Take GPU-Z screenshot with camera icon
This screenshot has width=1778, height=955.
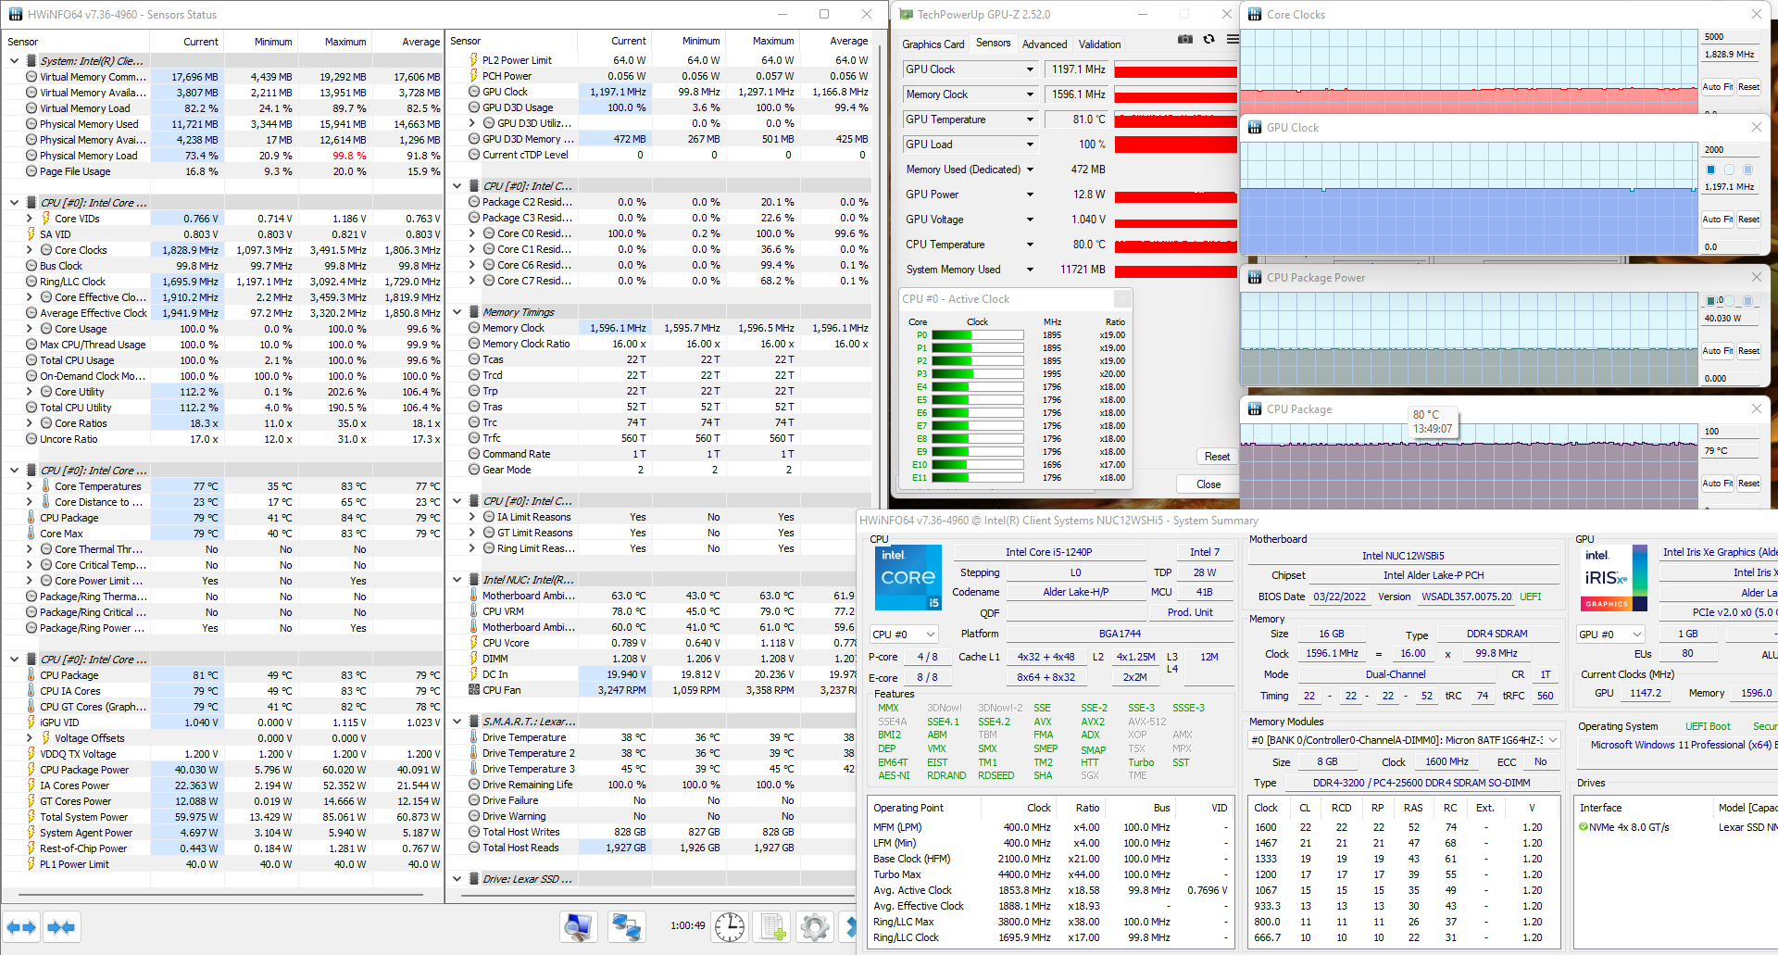[1185, 39]
